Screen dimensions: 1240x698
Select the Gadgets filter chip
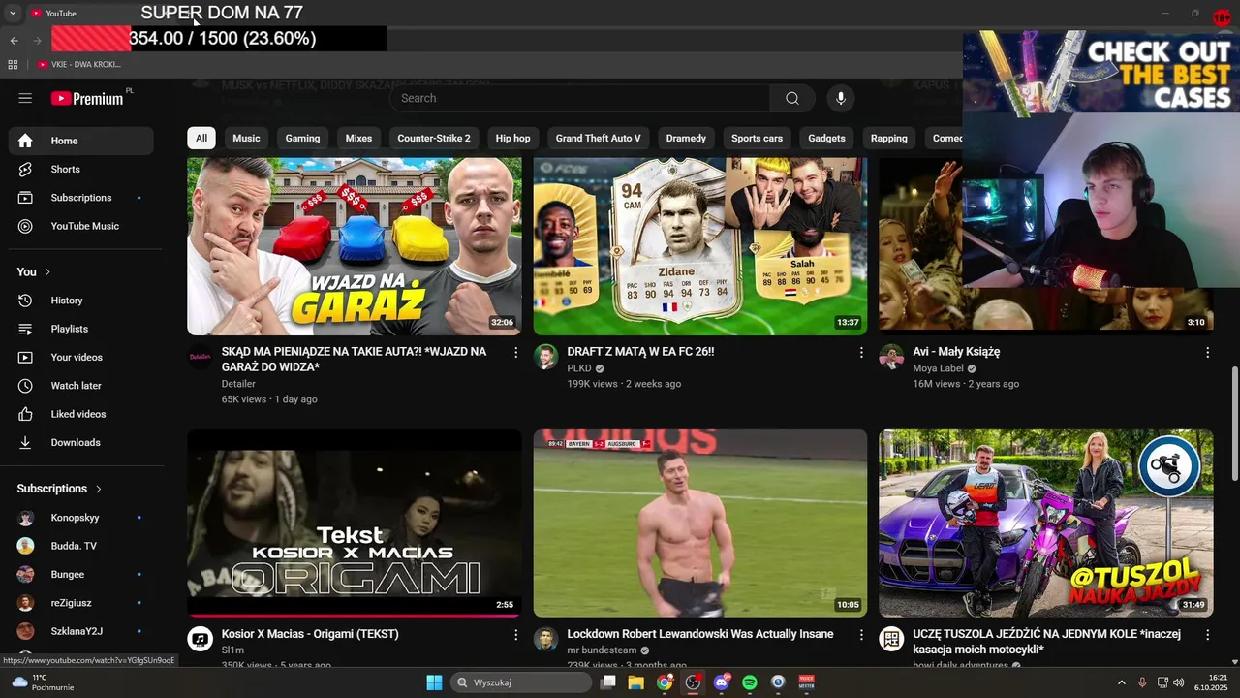826,138
